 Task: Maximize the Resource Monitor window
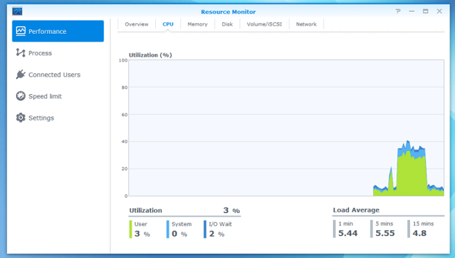(425, 11)
